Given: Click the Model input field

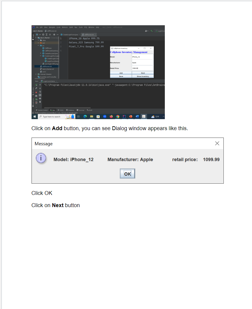Looking at the screenshot, I should pos(143,57).
